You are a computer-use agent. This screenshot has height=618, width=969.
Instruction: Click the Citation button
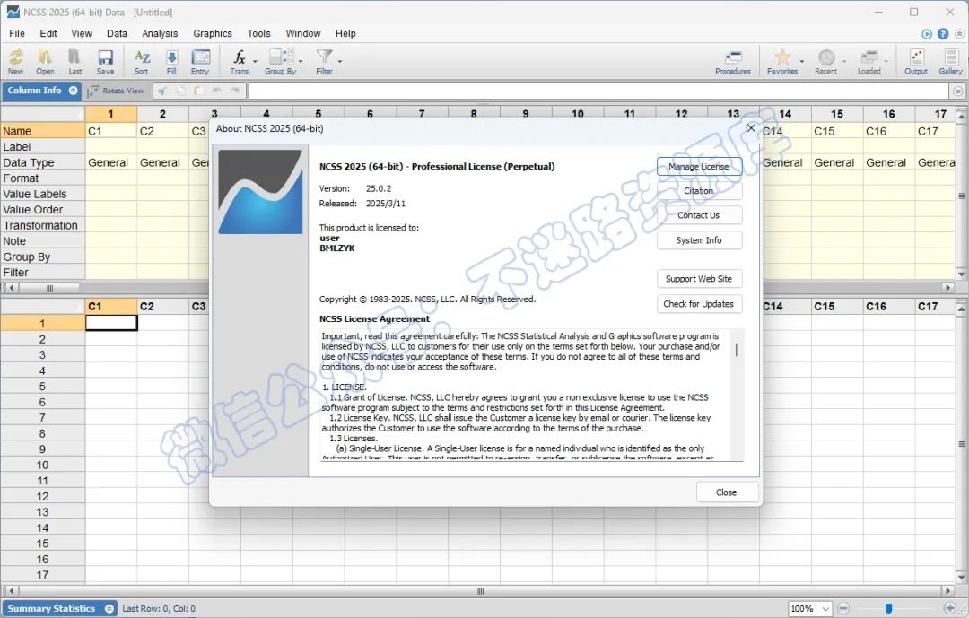(699, 191)
